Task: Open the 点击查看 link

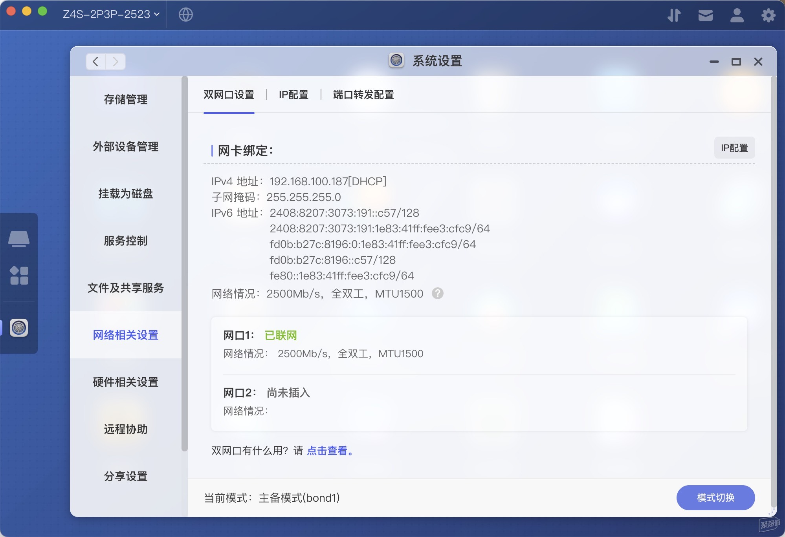Action: tap(330, 451)
